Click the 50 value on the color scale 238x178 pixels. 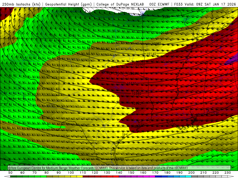tap(10, 173)
